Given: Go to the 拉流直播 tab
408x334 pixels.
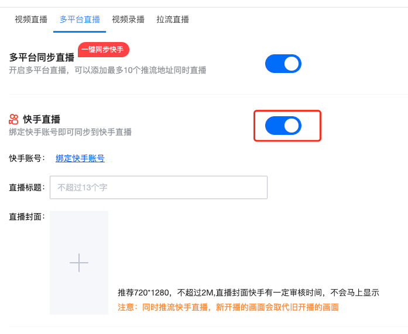Looking at the screenshot, I should pyautogui.click(x=173, y=19).
